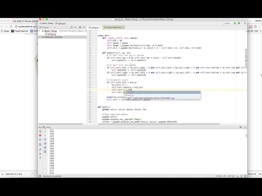The width and height of the screenshot is (262, 196).
Task: Select pong.py in the project tree
Action: click(52, 34)
